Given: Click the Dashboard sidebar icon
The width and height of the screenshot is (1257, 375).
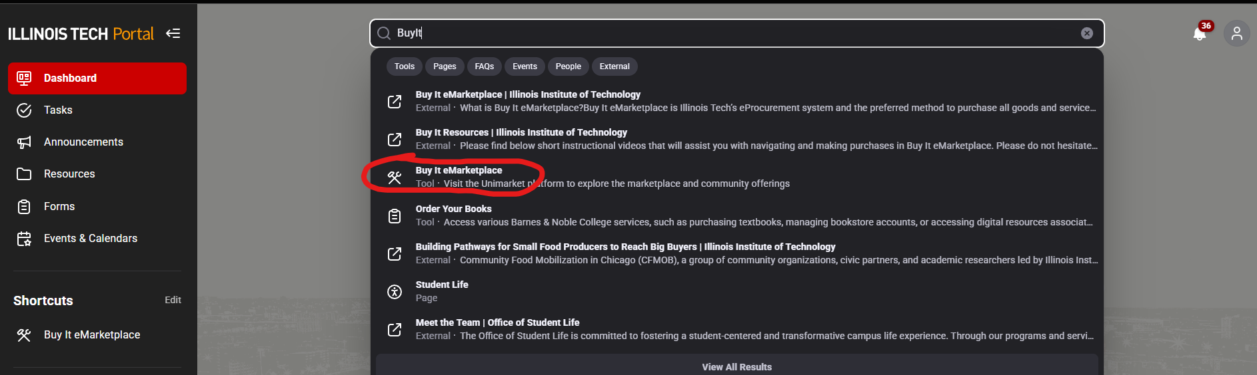Looking at the screenshot, I should tap(24, 78).
